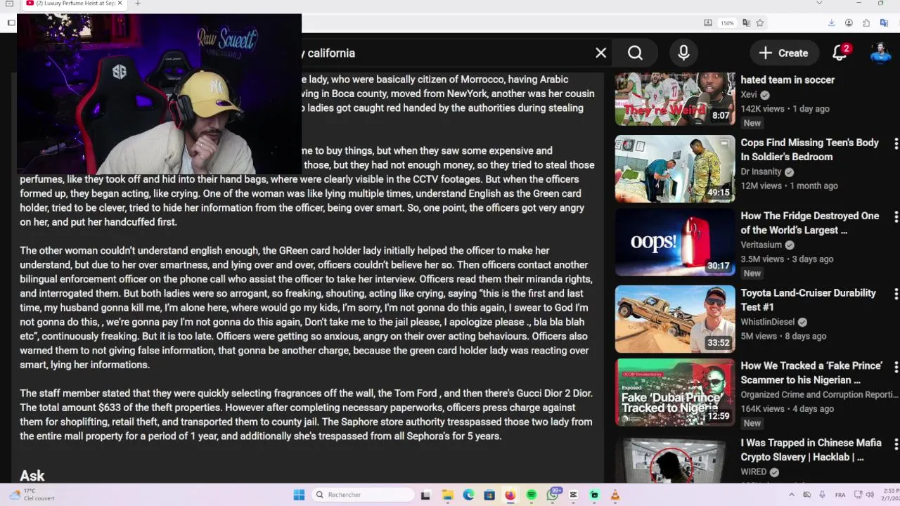Screen dimensions: 900x506
Task: Click the blue translate extension icon in the toolbar
Action: [x=884, y=23]
